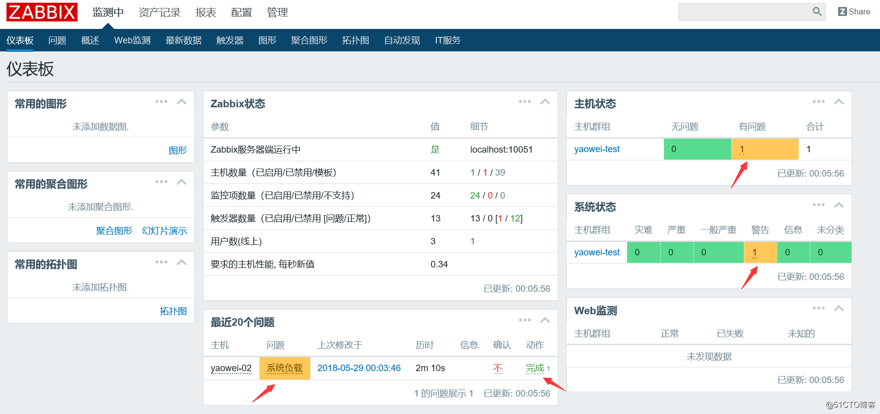Viewport: 880px width, 414px height.
Task: Open the 常用的图形 widget three-dots menu
Action: [161, 101]
